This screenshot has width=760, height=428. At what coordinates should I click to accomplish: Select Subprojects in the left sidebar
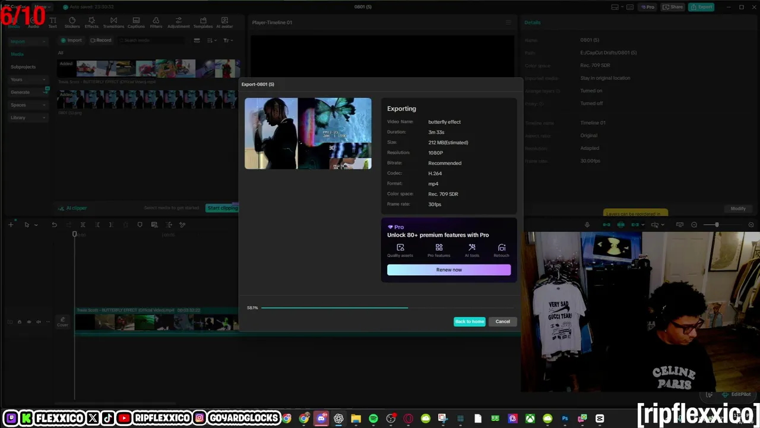click(23, 67)
